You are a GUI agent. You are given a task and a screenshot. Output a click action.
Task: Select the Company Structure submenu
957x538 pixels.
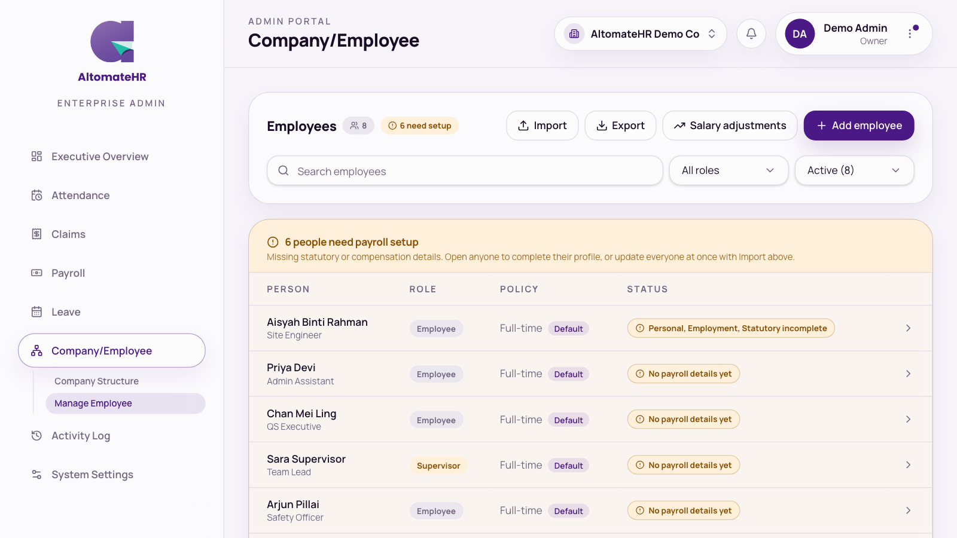click(126, 381)
